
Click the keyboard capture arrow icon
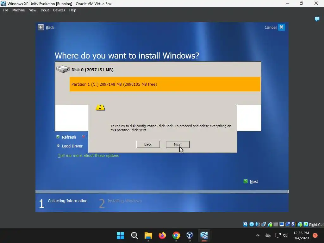[x=306, y=224]
